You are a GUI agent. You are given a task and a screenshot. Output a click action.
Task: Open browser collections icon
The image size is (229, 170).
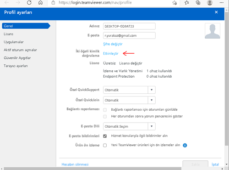(198, 3)
